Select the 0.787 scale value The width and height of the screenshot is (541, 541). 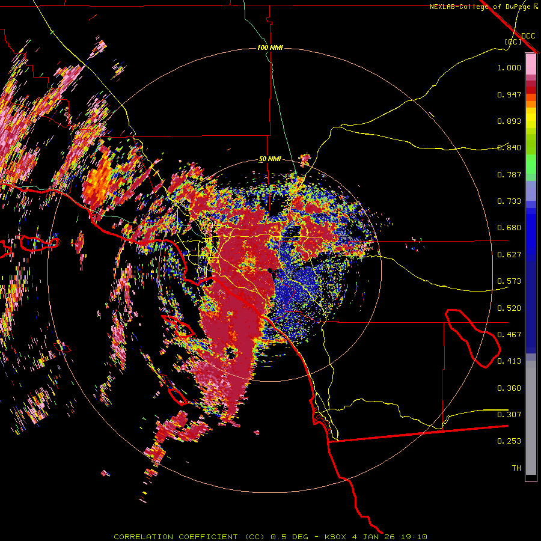click(x=509, y=174)
